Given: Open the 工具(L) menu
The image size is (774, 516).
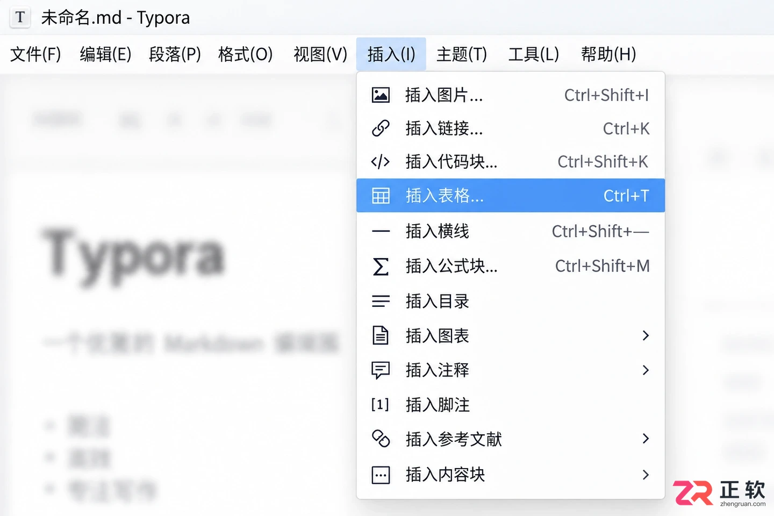Looking at the screenshot, I should point(534,54).
